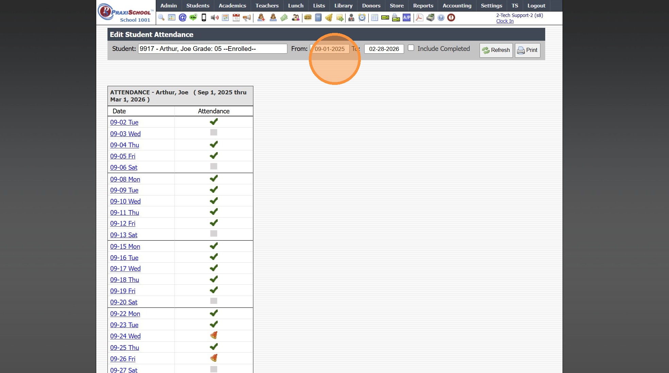Click the Refresh button
The width and height of the screenshot is (669, 373).
point(496,50)
